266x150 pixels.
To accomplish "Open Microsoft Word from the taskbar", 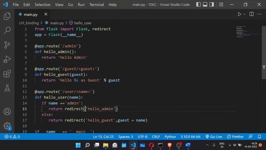I will [x=188, y=145].
